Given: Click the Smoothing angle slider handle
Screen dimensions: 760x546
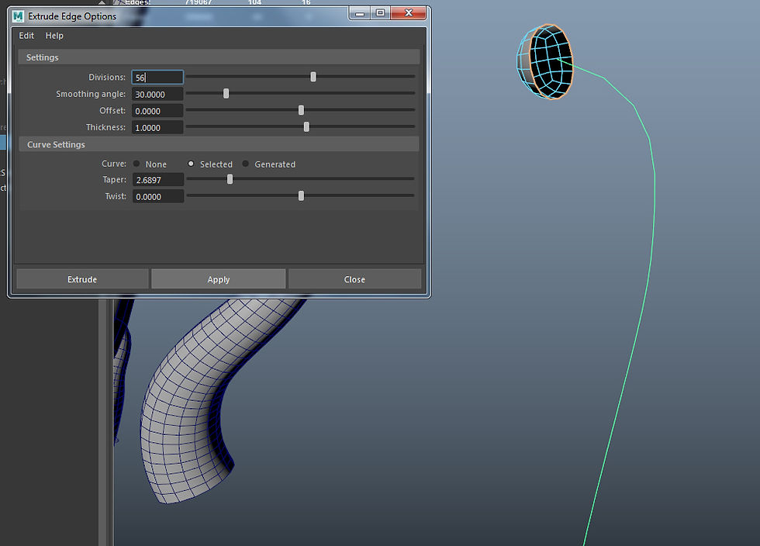Looking at the screenshot, I should pyautogui.click(x=226, y=94).
